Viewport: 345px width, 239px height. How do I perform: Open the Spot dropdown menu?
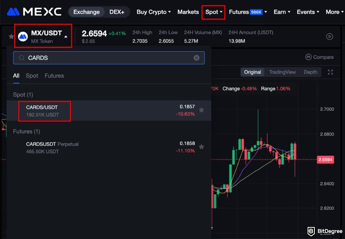[214, 12]
